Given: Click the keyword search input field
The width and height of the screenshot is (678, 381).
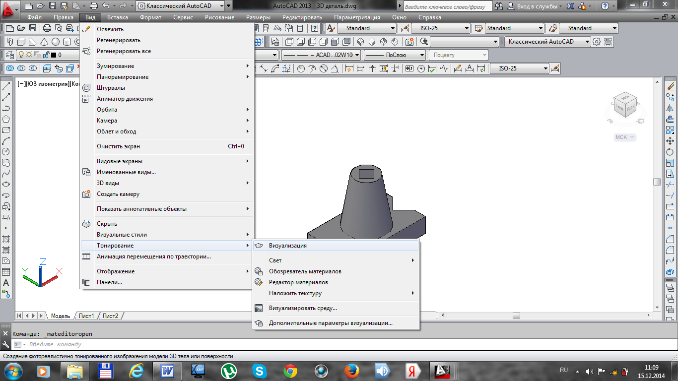Looking at the screenshot, I should (x=447, y=6).
